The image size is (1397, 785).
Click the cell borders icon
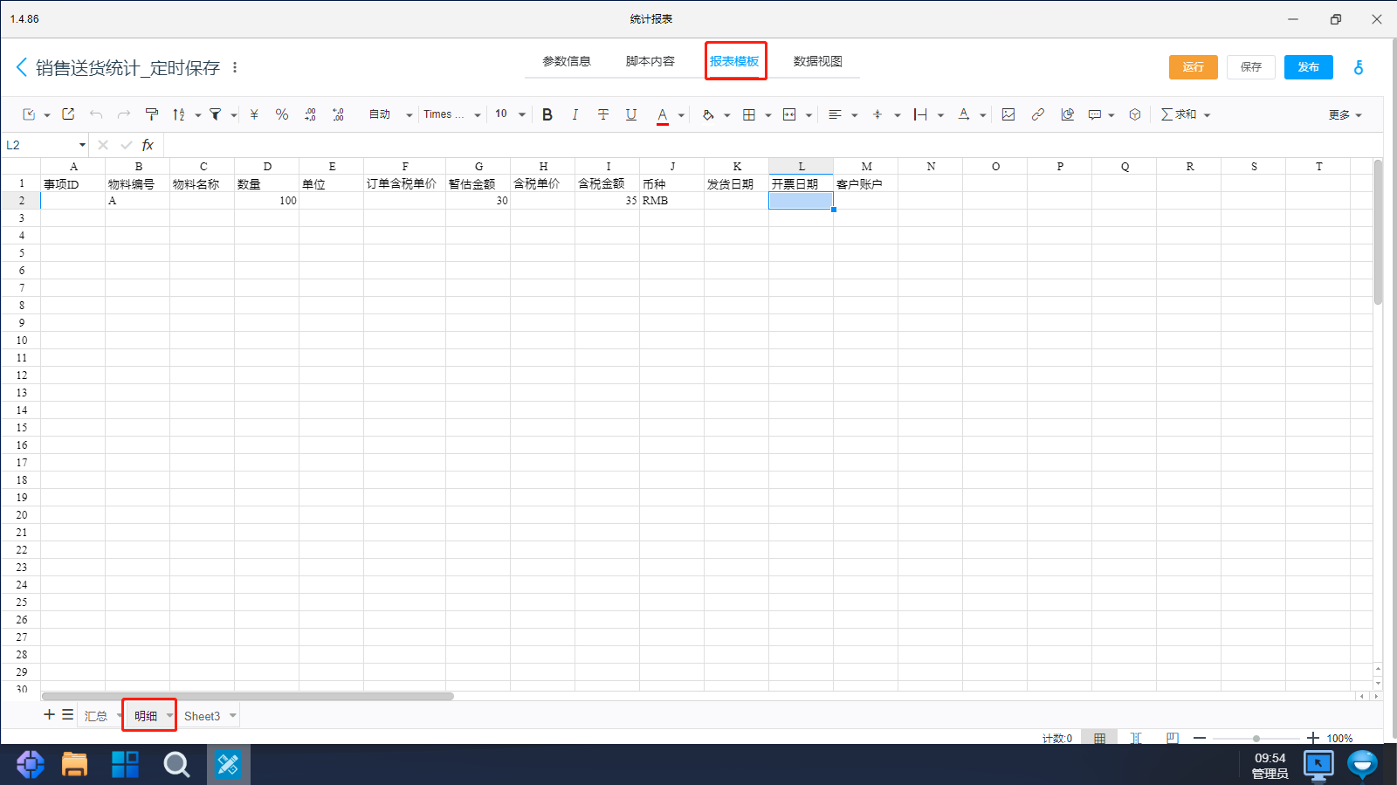749,114
